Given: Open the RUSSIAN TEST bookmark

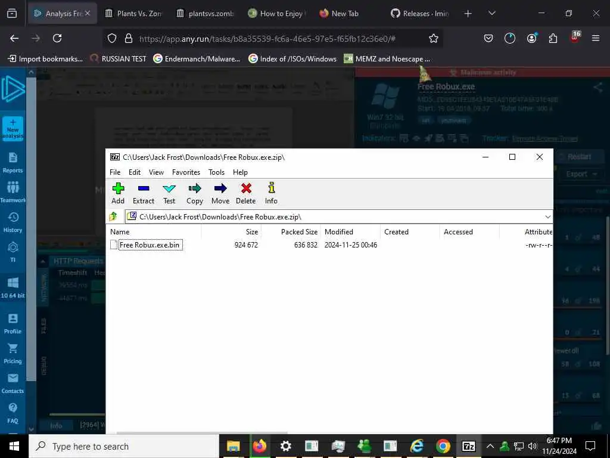Looking at the screenshot, I should [119, 59].
